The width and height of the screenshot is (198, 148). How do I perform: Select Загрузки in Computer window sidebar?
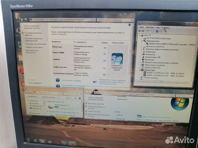(35, 104)
